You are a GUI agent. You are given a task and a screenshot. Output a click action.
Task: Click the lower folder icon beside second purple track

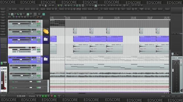46,59
